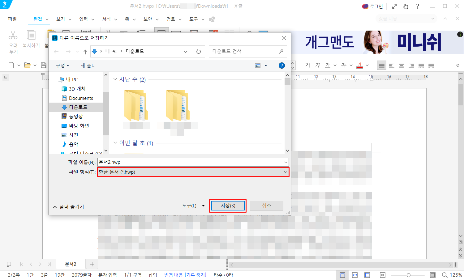The image size is (464, 280).
Task: Open the 도구(L) tools dropdown
Action: [x=193, y=206]
